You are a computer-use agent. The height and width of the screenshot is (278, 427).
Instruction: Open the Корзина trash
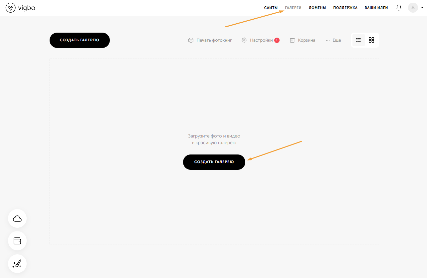303,40
